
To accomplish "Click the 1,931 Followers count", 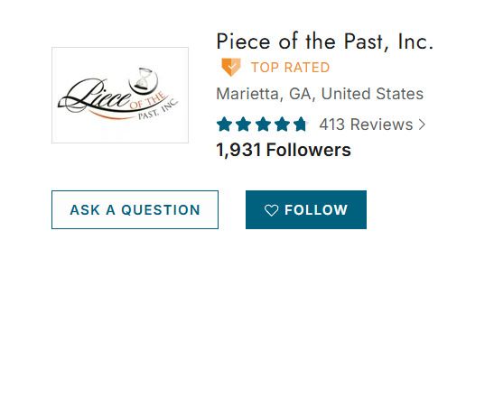I will coord(284,150).
